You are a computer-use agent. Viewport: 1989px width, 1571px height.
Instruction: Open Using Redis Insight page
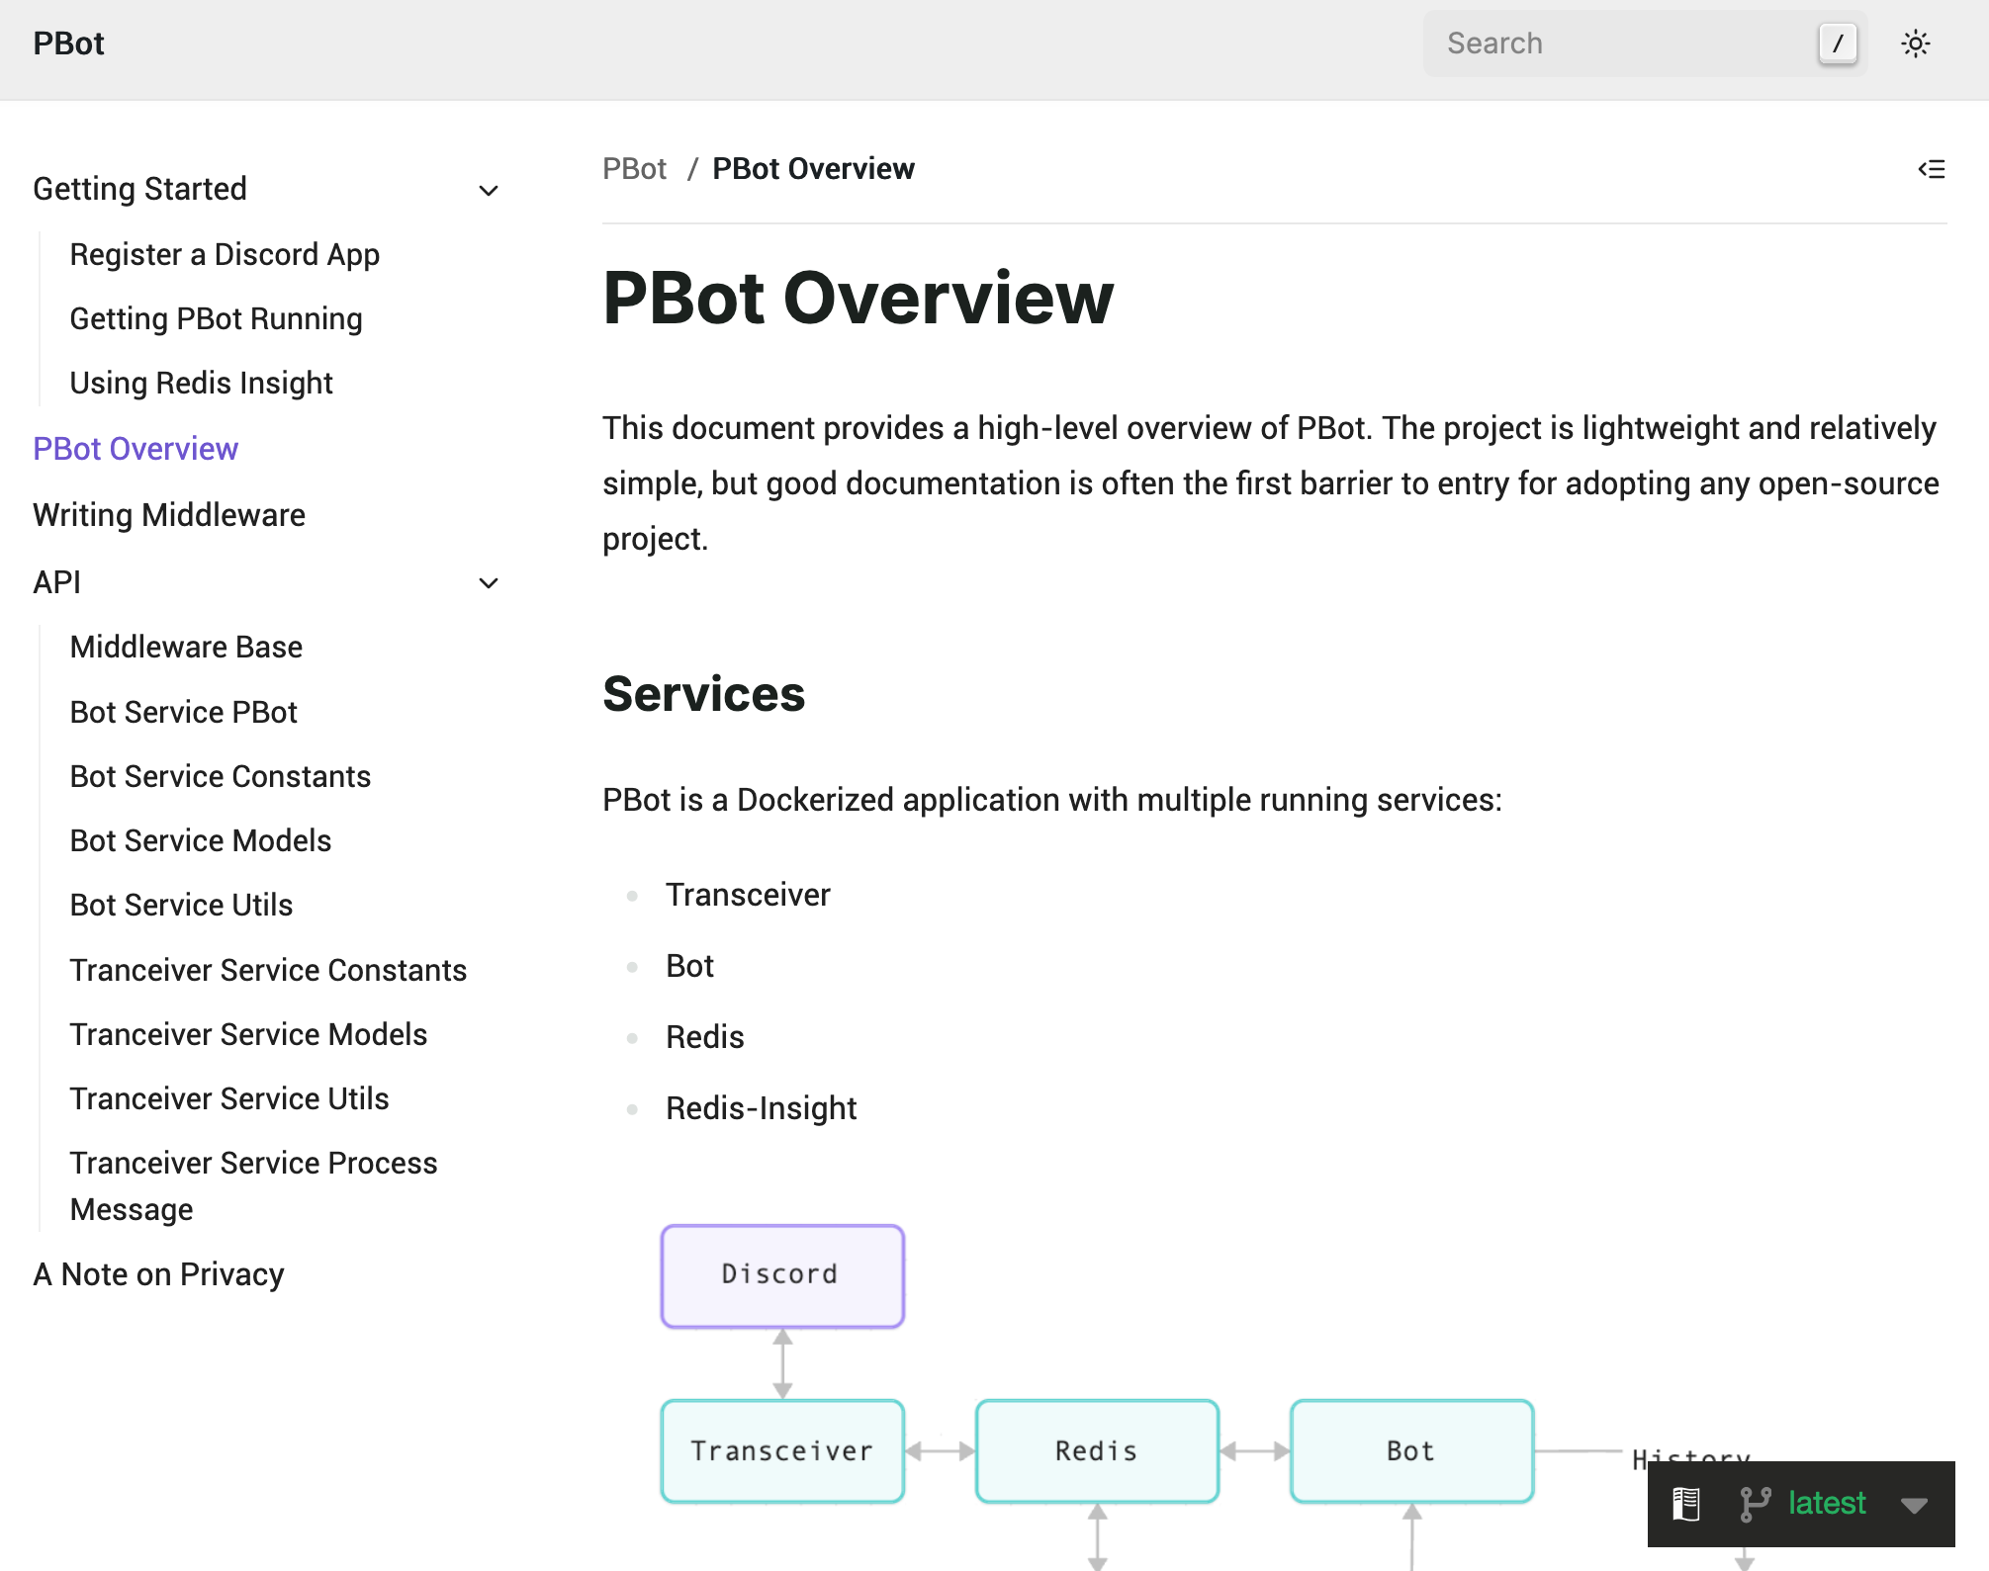pyautogui.click(x=201, y=384)
